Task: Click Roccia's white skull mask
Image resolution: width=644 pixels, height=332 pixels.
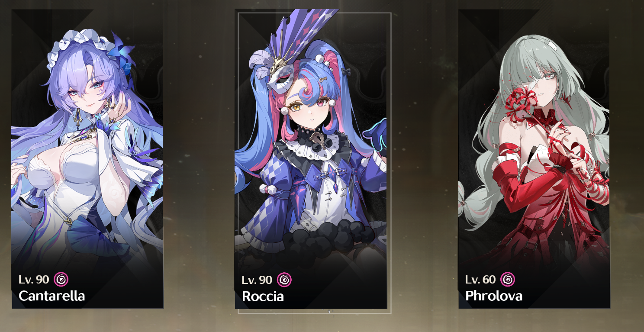Action: pos(277,77)
